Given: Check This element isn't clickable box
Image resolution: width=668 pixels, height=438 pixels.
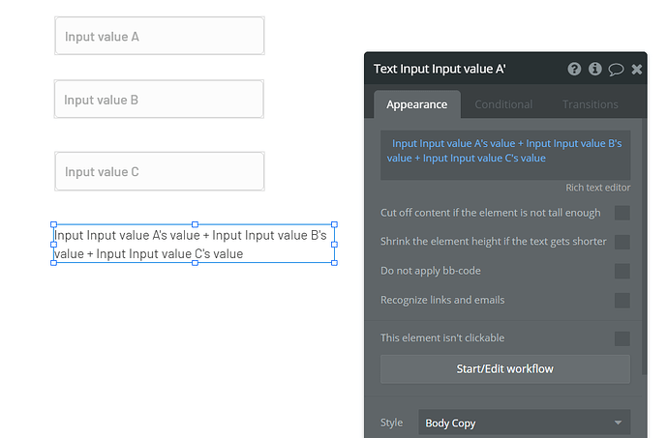Looking at the screenshot, I should [622, 338].
